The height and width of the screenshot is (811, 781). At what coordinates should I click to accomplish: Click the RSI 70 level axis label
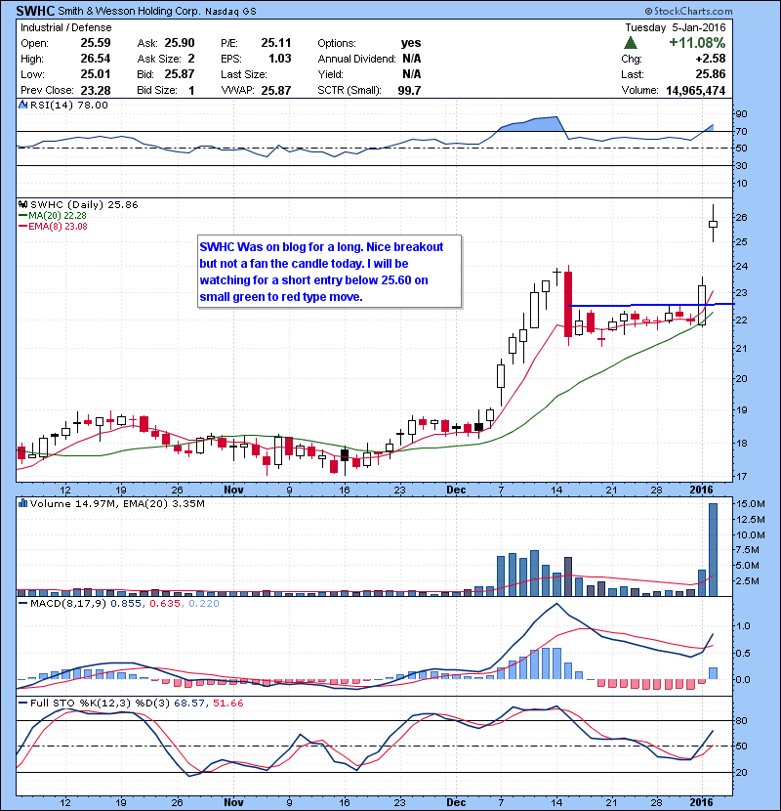click(x=741, y=132)
